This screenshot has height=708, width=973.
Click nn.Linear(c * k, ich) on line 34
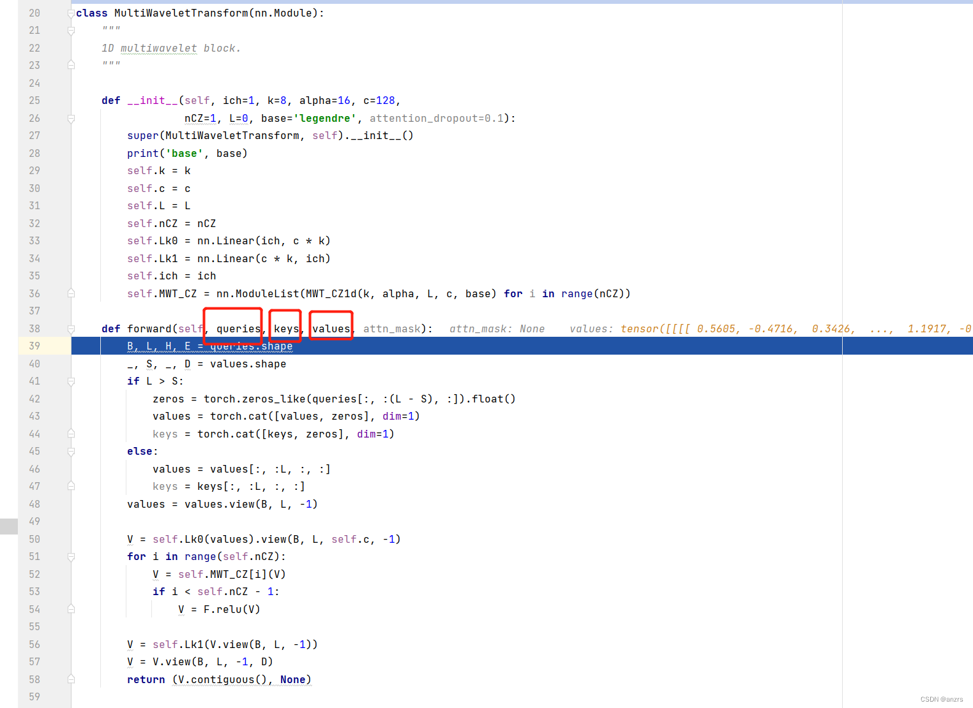click(x=264, y=259)
